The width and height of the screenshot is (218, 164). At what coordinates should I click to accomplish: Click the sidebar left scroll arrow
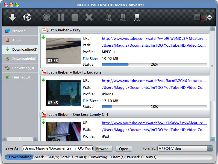tap(4, 139)
